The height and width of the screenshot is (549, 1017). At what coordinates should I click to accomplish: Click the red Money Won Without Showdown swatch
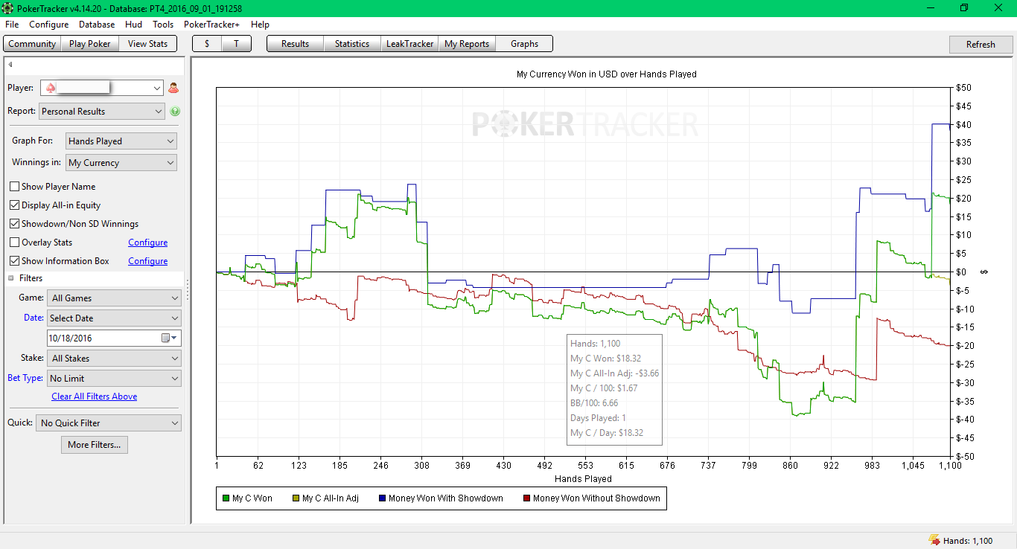527,498
